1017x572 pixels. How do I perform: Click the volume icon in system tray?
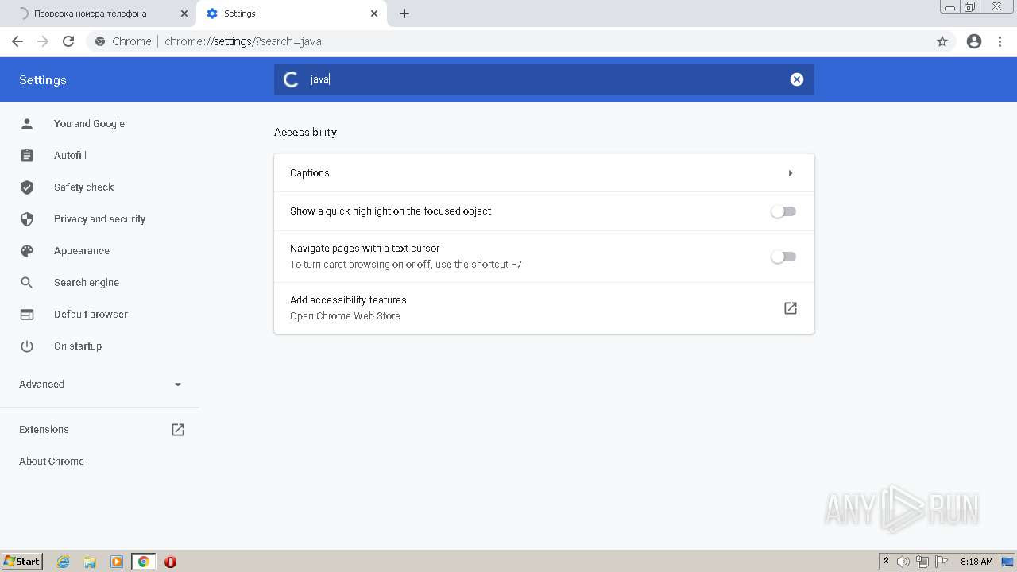[903, 562]
